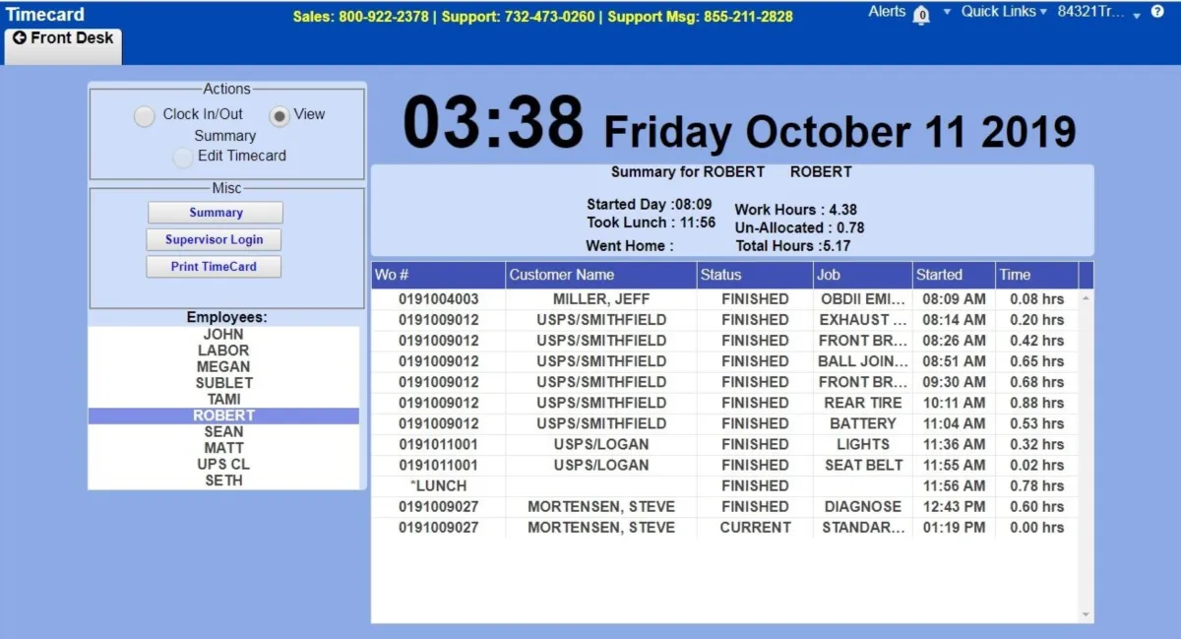Sort by the Started column header

954,275
